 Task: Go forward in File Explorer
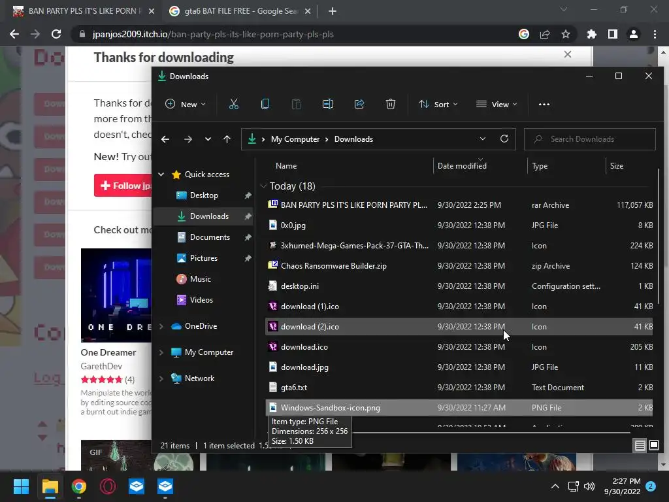188,139
